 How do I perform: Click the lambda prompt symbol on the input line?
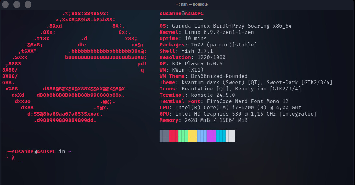click(x=13, y=158)
